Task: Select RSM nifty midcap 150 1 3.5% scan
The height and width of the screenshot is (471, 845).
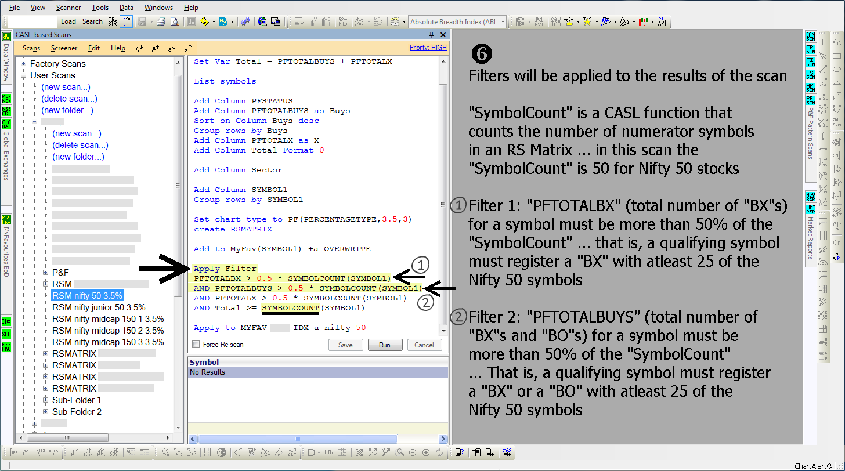Action: (x=108, y=319)
